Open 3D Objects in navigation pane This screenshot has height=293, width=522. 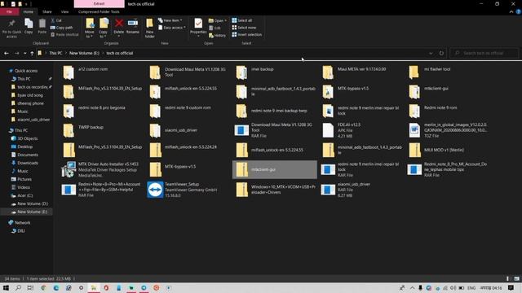pyautogui.click(x=27, y=138)
